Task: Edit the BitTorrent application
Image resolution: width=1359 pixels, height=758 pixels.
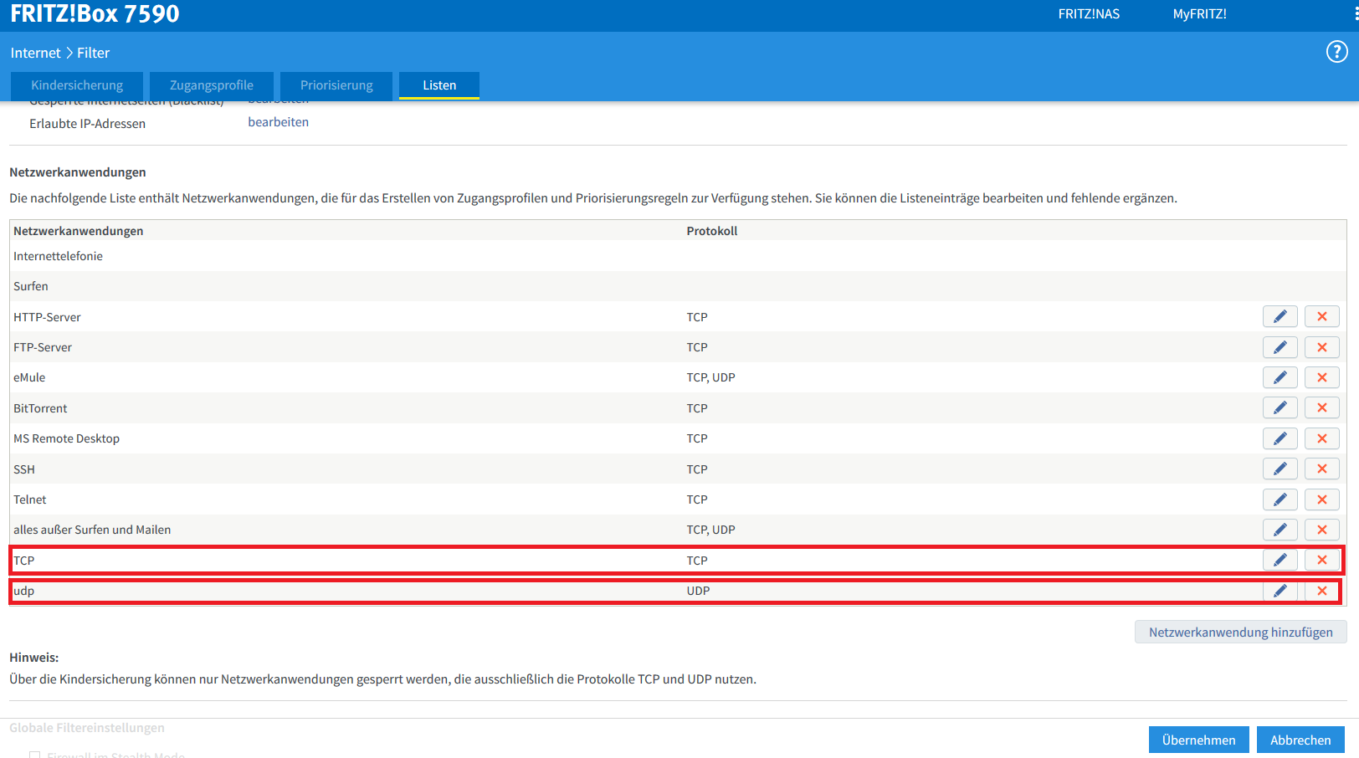Action: 1280,407
